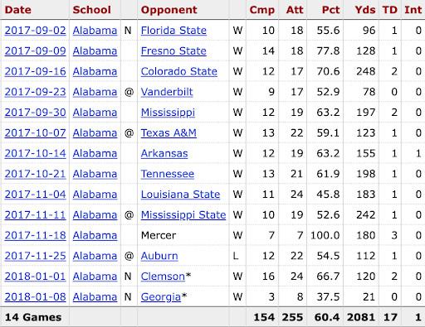Click Alabama school link in Mercer row
425x327 pixels.
[95, 235]
